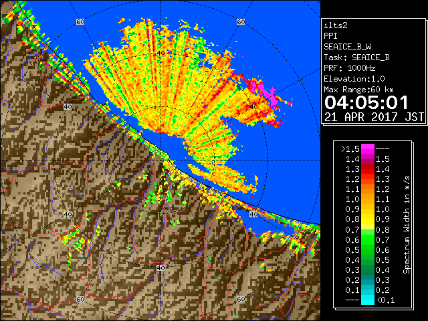Click the '21 APR 2017 JST' date
The image size is (428, 321).
coord(374,117)
